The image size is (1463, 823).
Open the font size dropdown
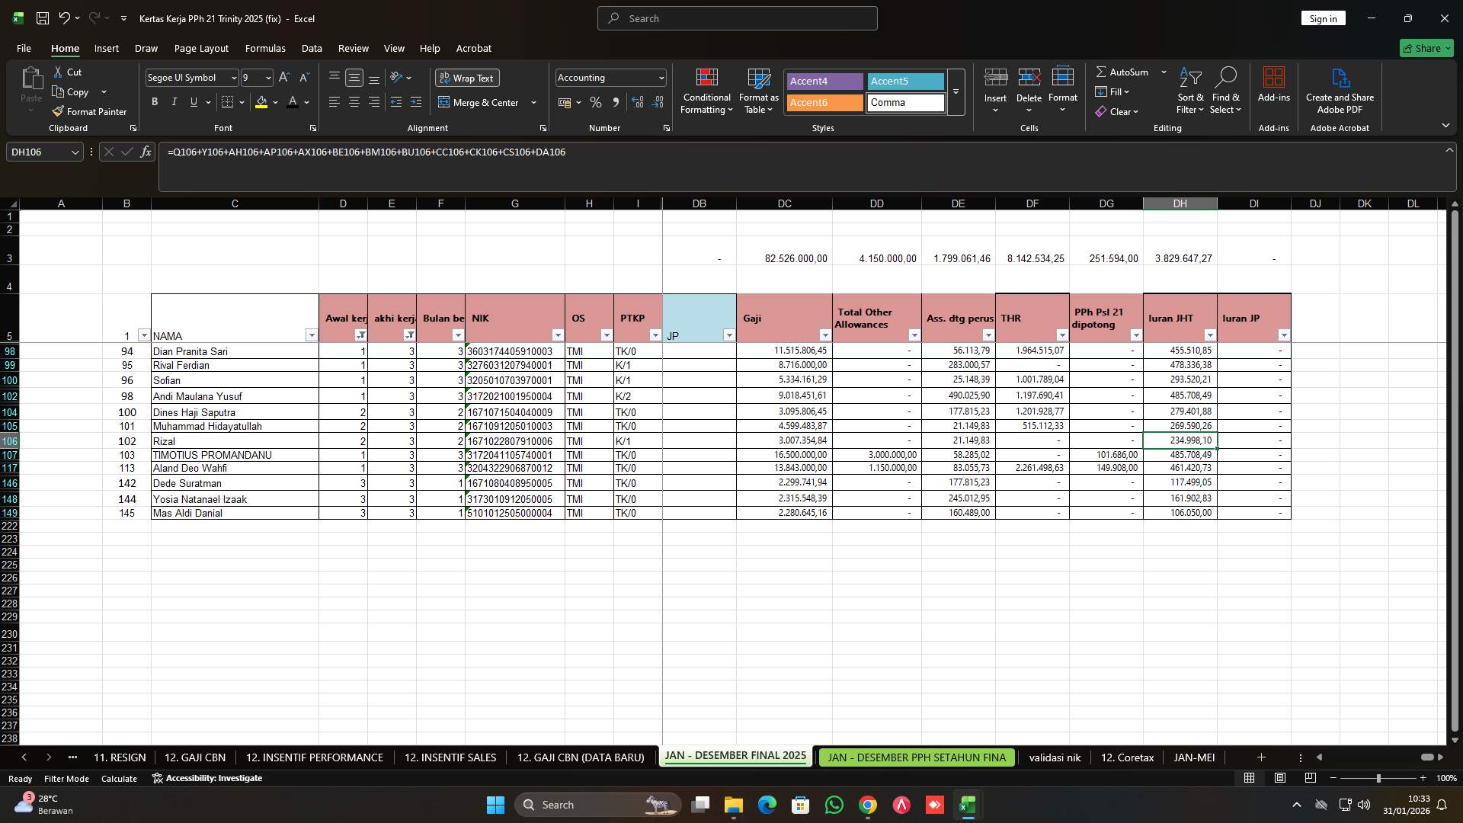(x=267, y=77)
